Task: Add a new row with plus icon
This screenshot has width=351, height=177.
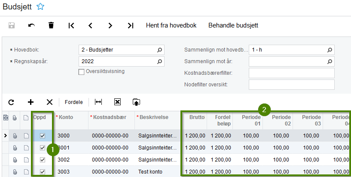Action: 31,102
